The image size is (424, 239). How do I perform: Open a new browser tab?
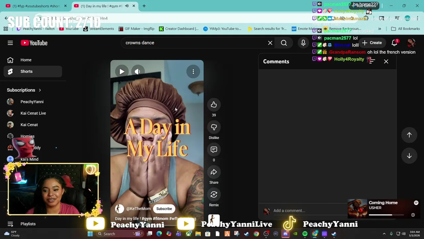144,6
